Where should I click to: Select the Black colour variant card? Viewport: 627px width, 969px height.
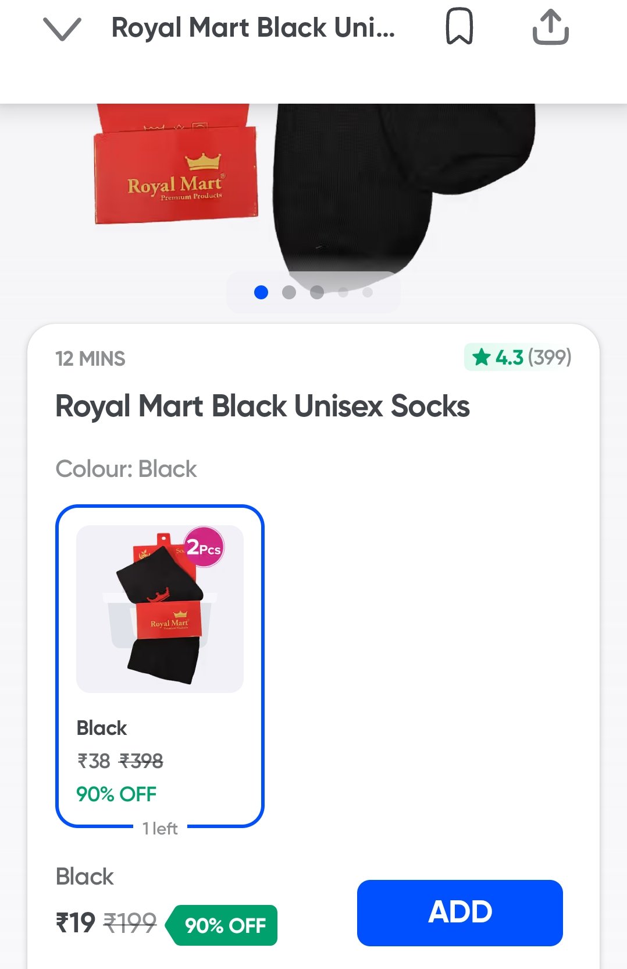160,666
